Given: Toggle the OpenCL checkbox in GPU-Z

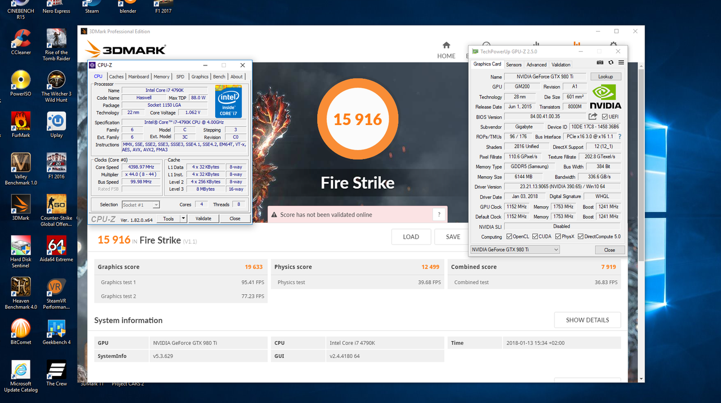Looking at the screenshot, I should click(x=509, y=237).
